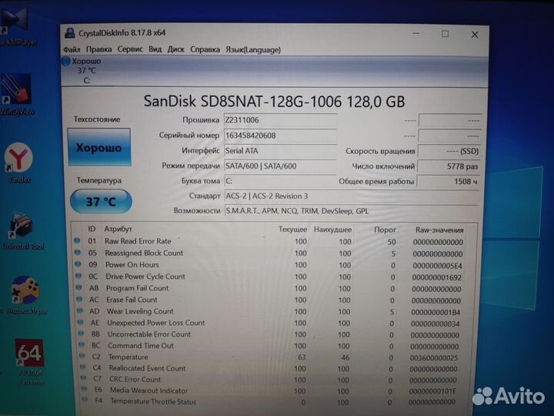Open the KMPlayer desktop icon

pos(18,26)
